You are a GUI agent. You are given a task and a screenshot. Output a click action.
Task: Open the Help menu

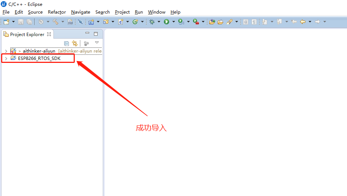pyautogui.click(x=175, y=12)
